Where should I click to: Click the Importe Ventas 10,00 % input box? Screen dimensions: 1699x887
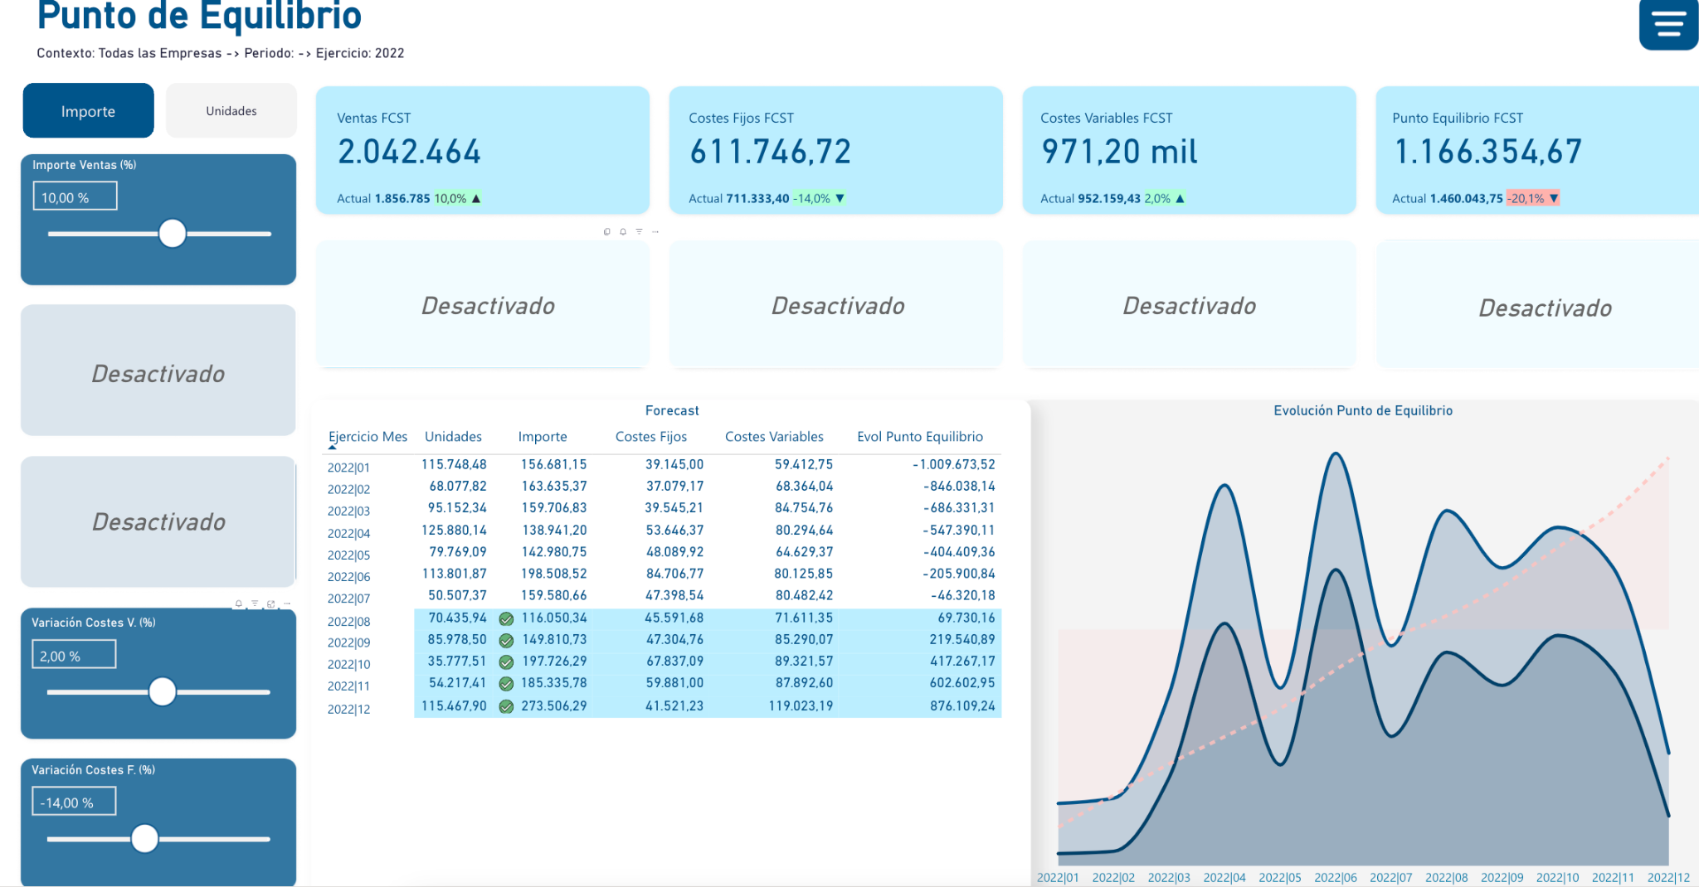pos(75,197)
